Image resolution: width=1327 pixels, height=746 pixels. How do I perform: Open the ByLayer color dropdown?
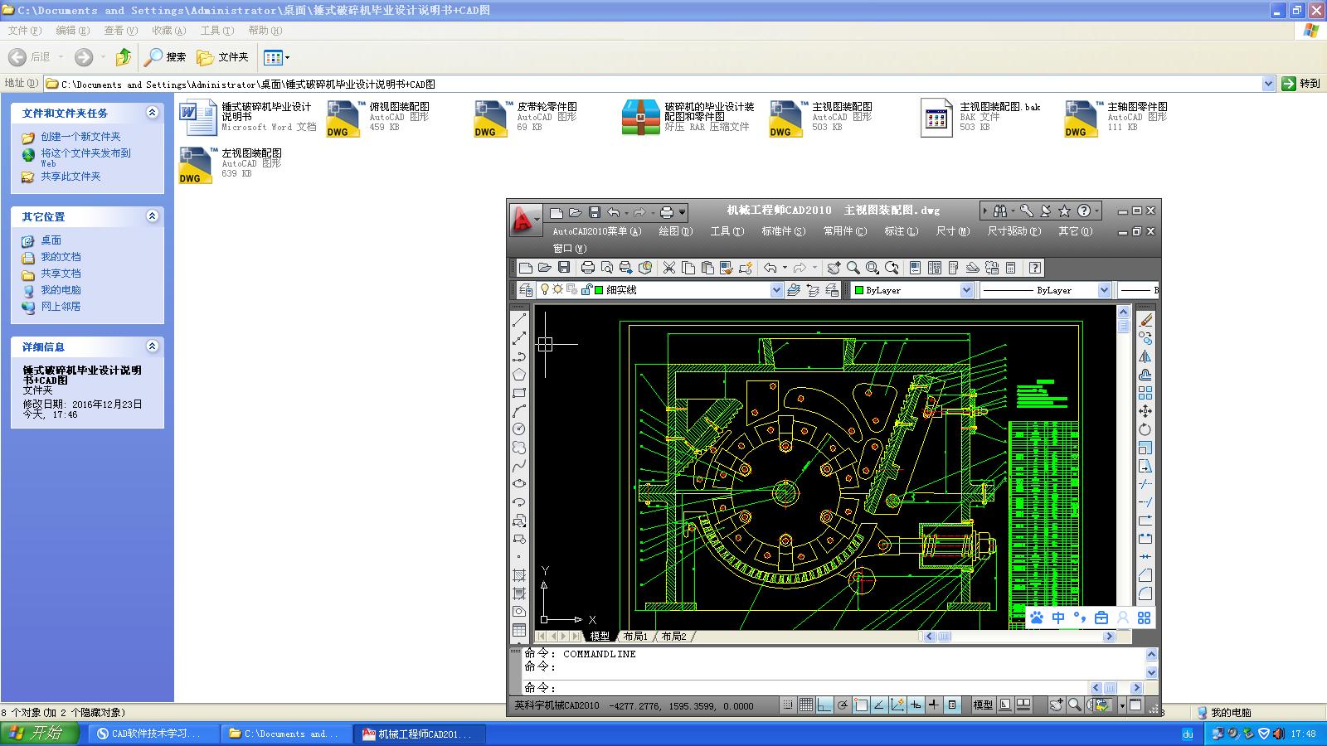[966, 290]
